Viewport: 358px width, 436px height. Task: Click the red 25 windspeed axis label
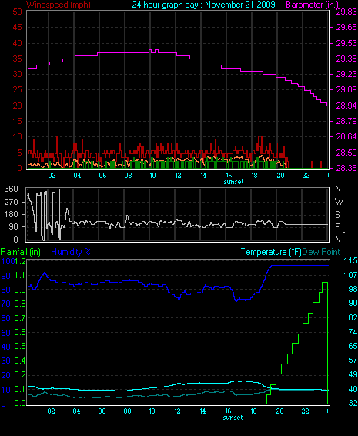click(17, 89)
